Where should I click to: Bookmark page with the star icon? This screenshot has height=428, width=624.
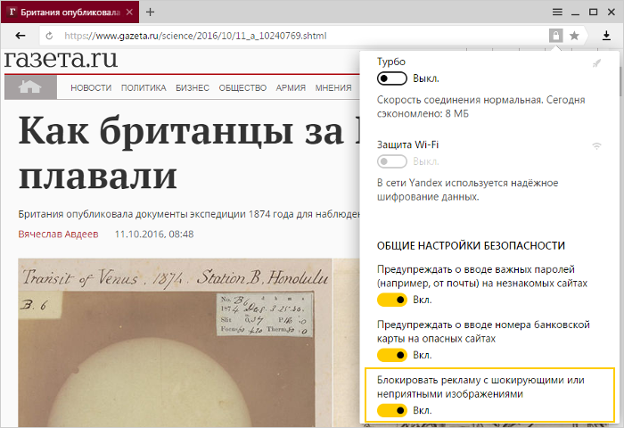(574, 36)
